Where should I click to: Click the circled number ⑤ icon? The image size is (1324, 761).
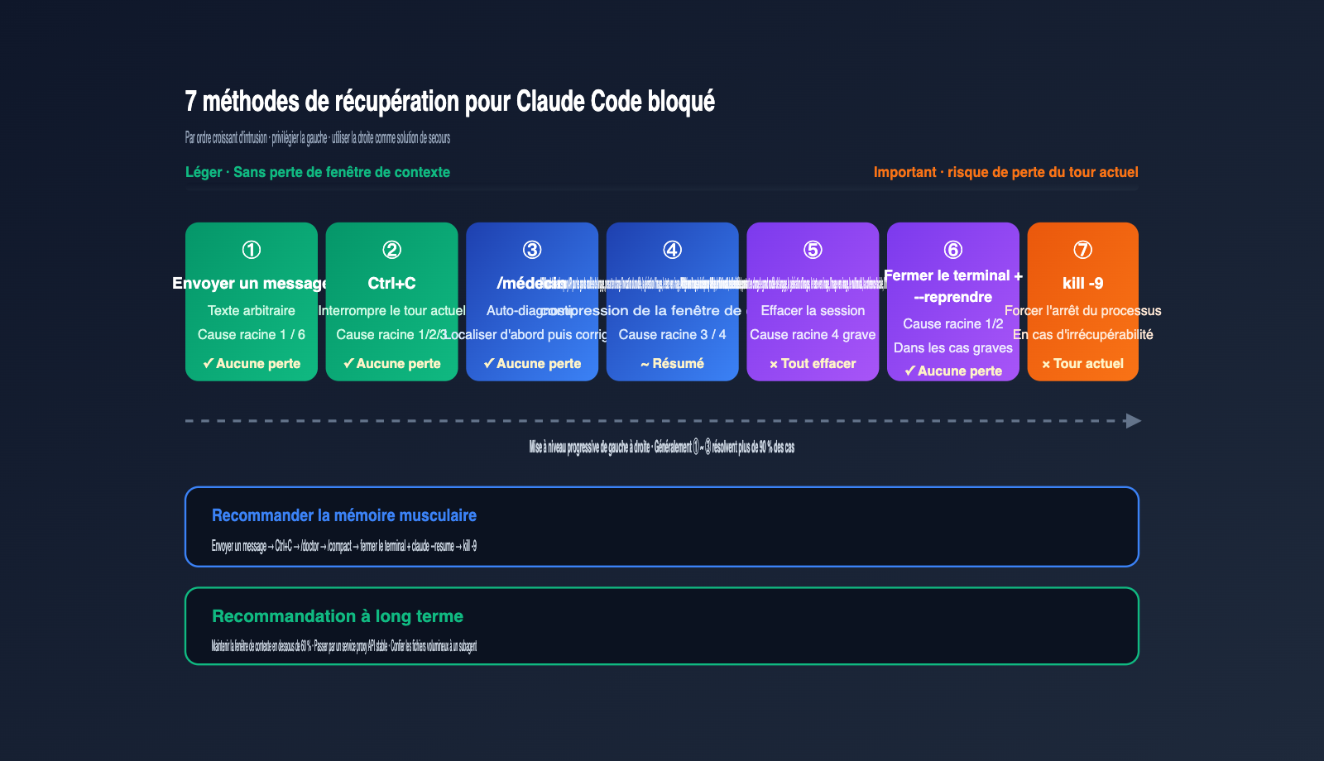tap(813, 250)
